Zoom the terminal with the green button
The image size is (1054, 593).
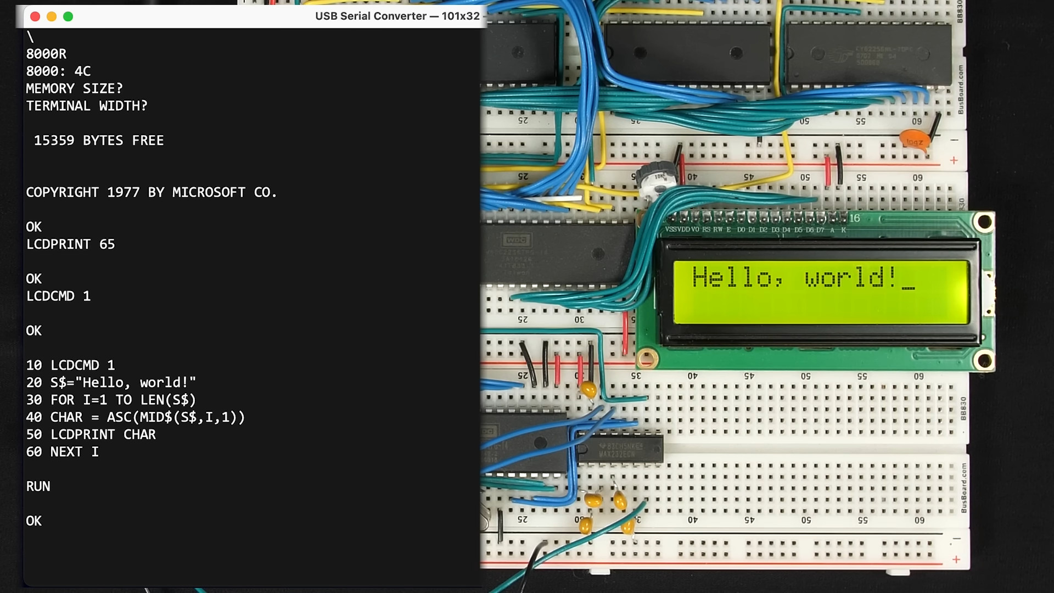click(68, 16)
